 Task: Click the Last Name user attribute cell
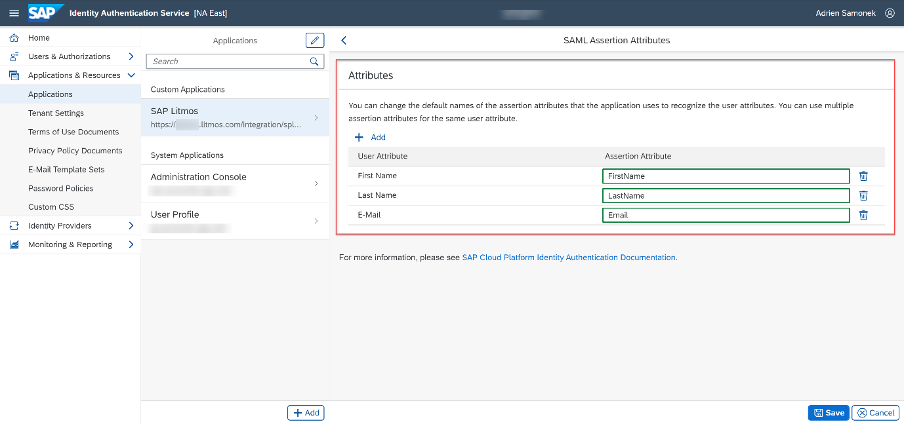(377, 196)
